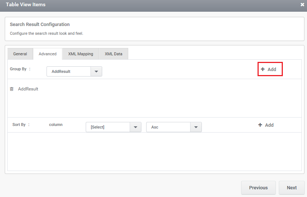The height and width of the screenshot is (197, 307).
Task: Click the plus Add icon for Sort By
Action: click(x=260, y=125)
